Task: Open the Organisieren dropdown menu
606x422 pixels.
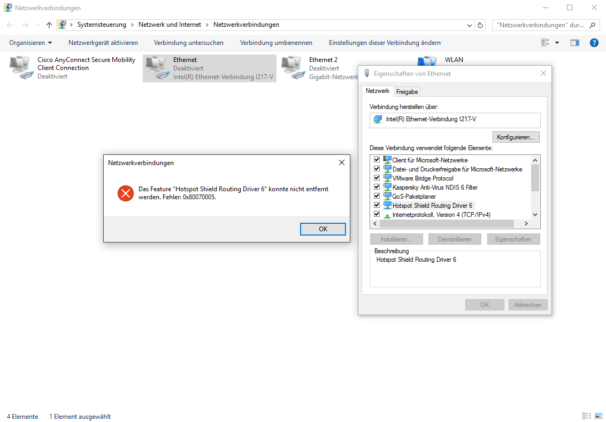Action: 30,43
